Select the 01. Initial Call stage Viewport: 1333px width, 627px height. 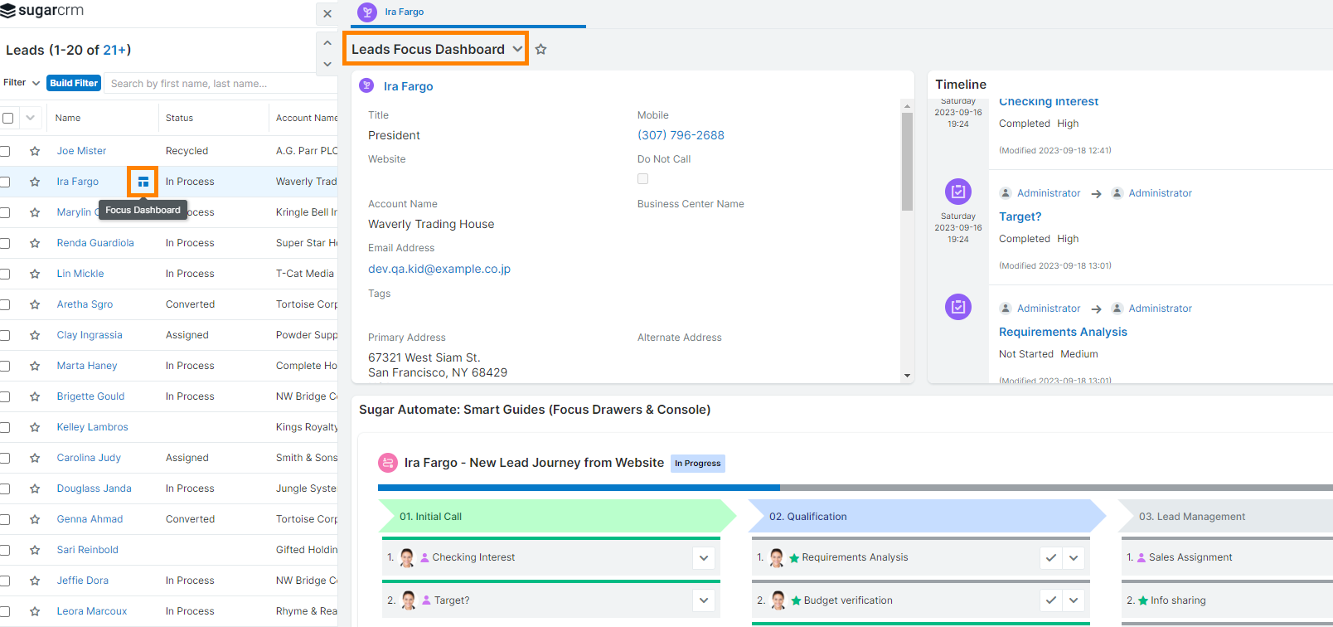point(557,516)
